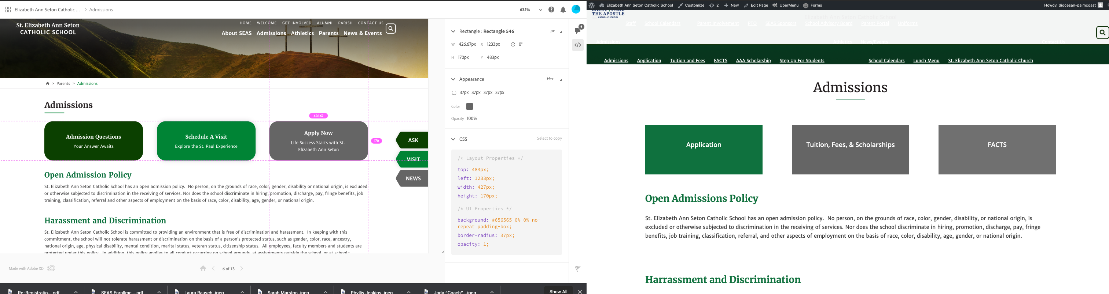Click Edit Page in the admin bar
Image resolution: width=1109 pixels, height=294 pixels.
pos(756,5)
